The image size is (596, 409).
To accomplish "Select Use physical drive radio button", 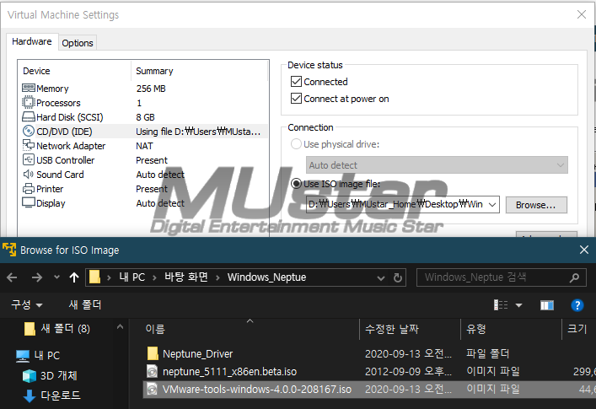I will [296, 144].
